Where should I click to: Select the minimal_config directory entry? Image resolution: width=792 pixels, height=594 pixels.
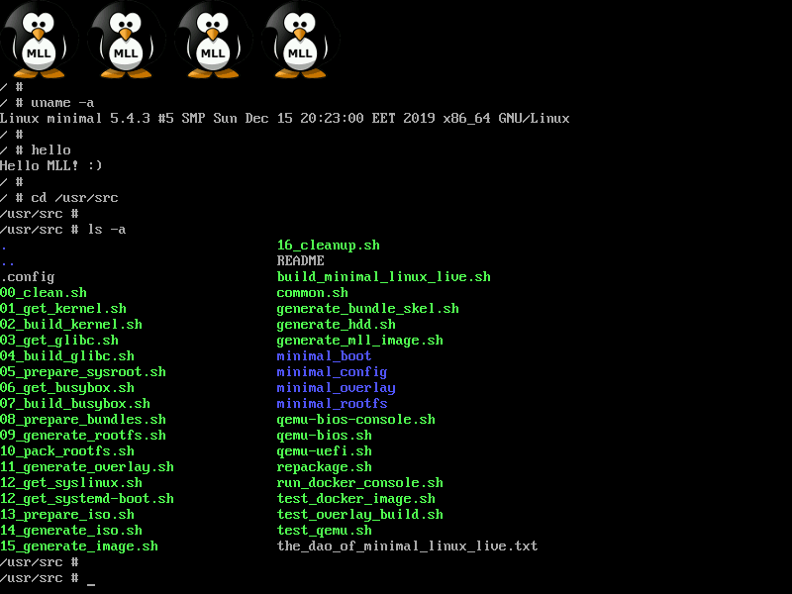332,372
